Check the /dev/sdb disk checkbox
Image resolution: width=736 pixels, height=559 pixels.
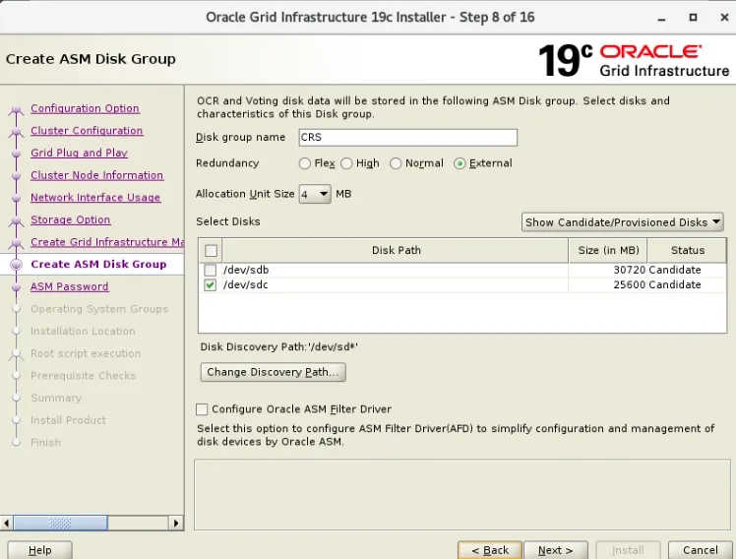click(x=210, y=271)
